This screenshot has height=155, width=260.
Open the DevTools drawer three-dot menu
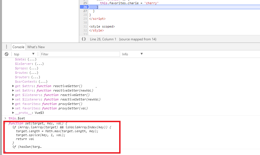(x=7, y=47)
